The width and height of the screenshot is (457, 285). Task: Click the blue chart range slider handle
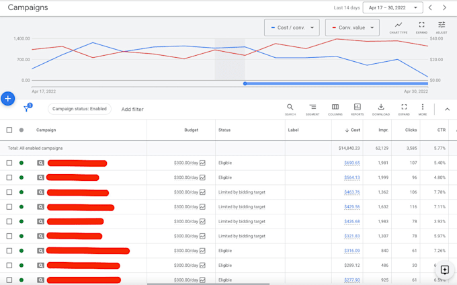pyautogui.click(x=245, y=83)
